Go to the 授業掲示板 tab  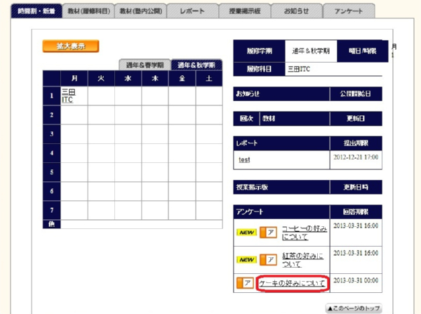246,11
